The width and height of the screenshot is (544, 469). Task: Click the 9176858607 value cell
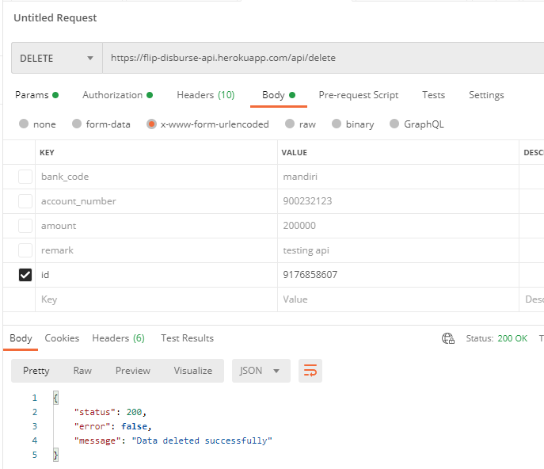coord(398,275)
